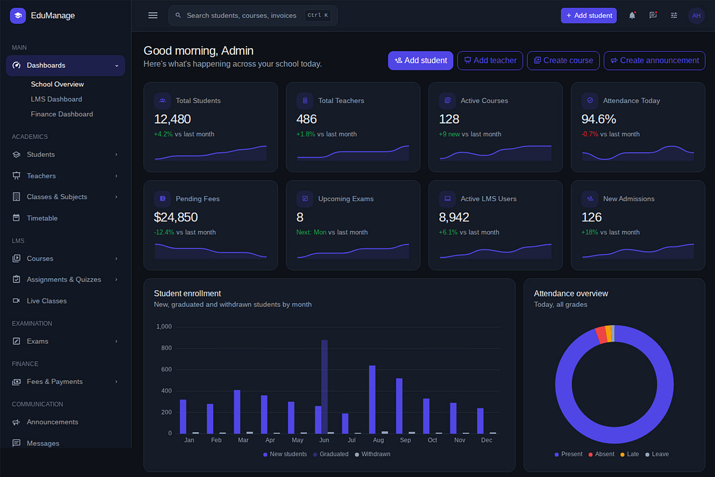The width and height of the screenshot is (715, 477).
Task: Open the notifications bell
Action: pos(632,16)
